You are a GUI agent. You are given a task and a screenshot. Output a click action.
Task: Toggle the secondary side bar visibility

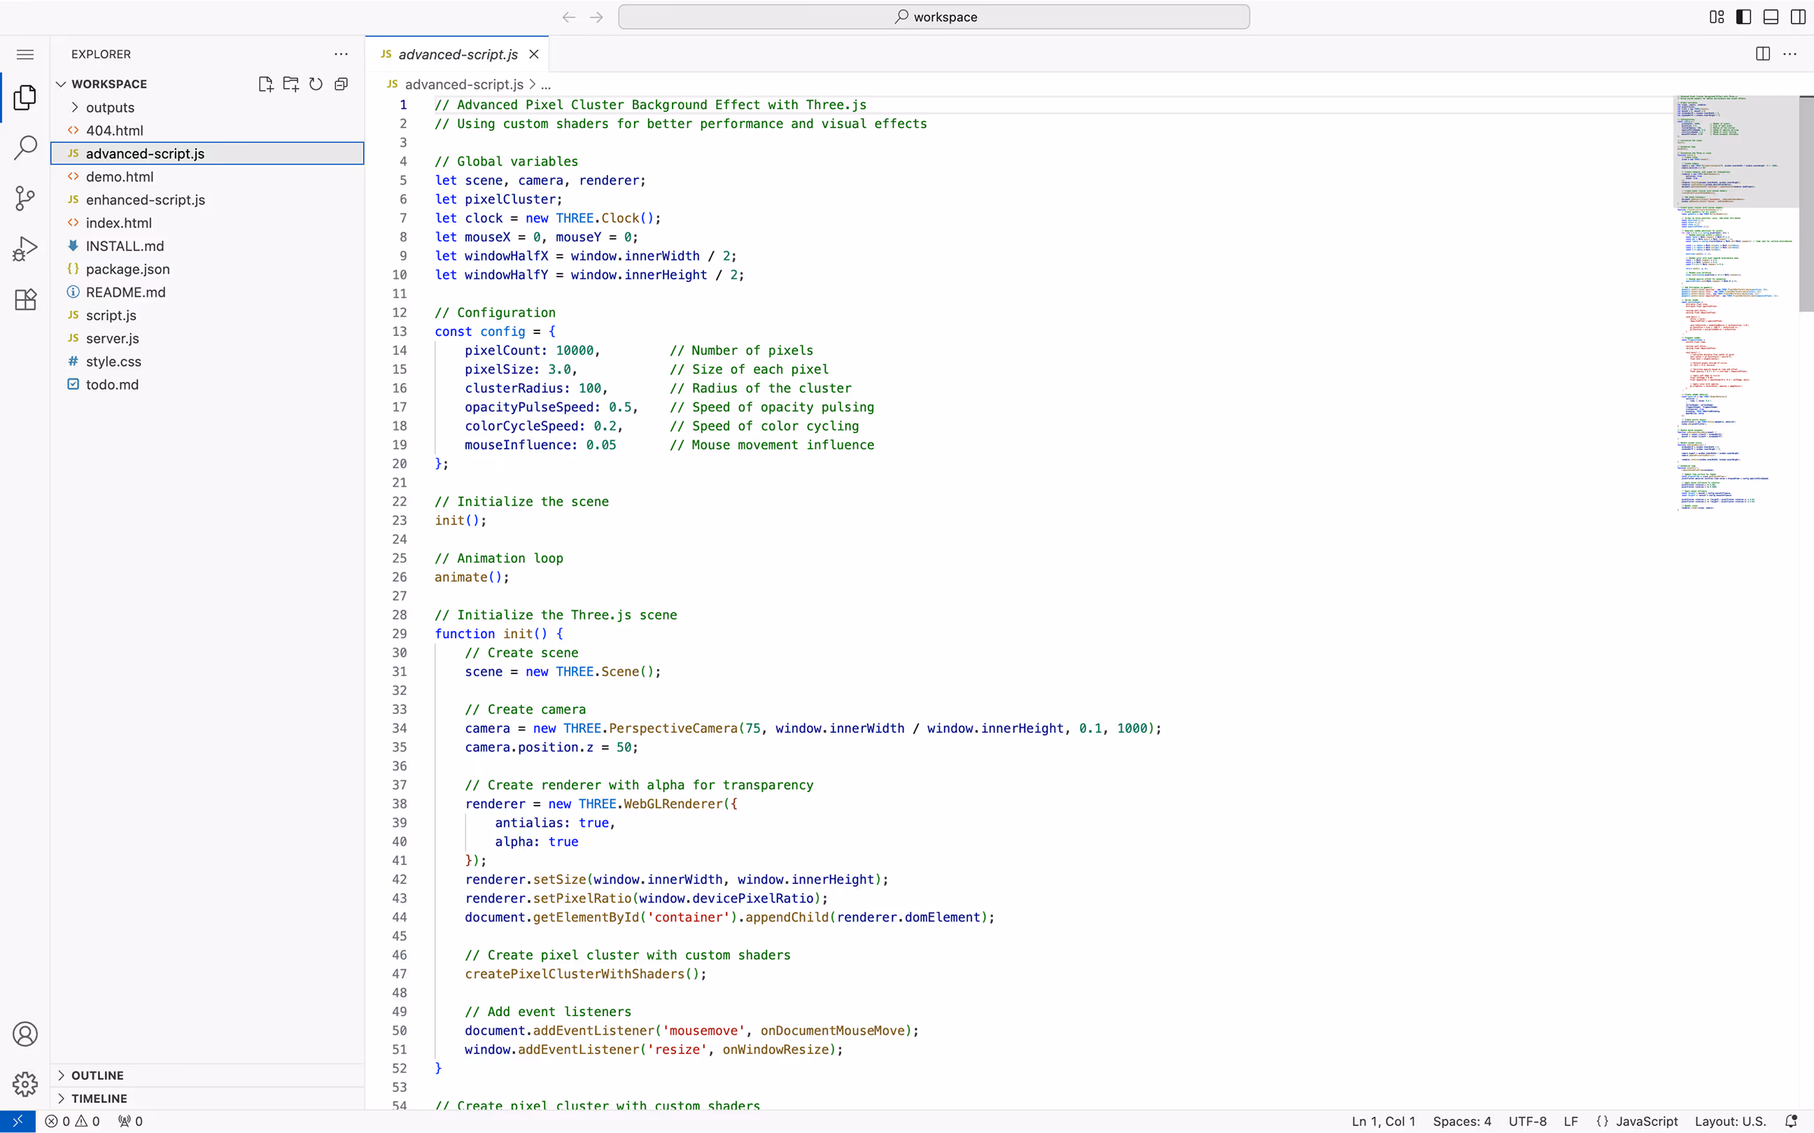click(x=1797, y=17)
